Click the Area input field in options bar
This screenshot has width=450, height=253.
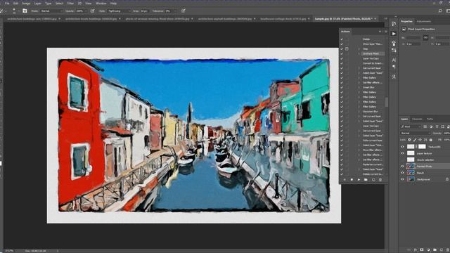(144, 11)
